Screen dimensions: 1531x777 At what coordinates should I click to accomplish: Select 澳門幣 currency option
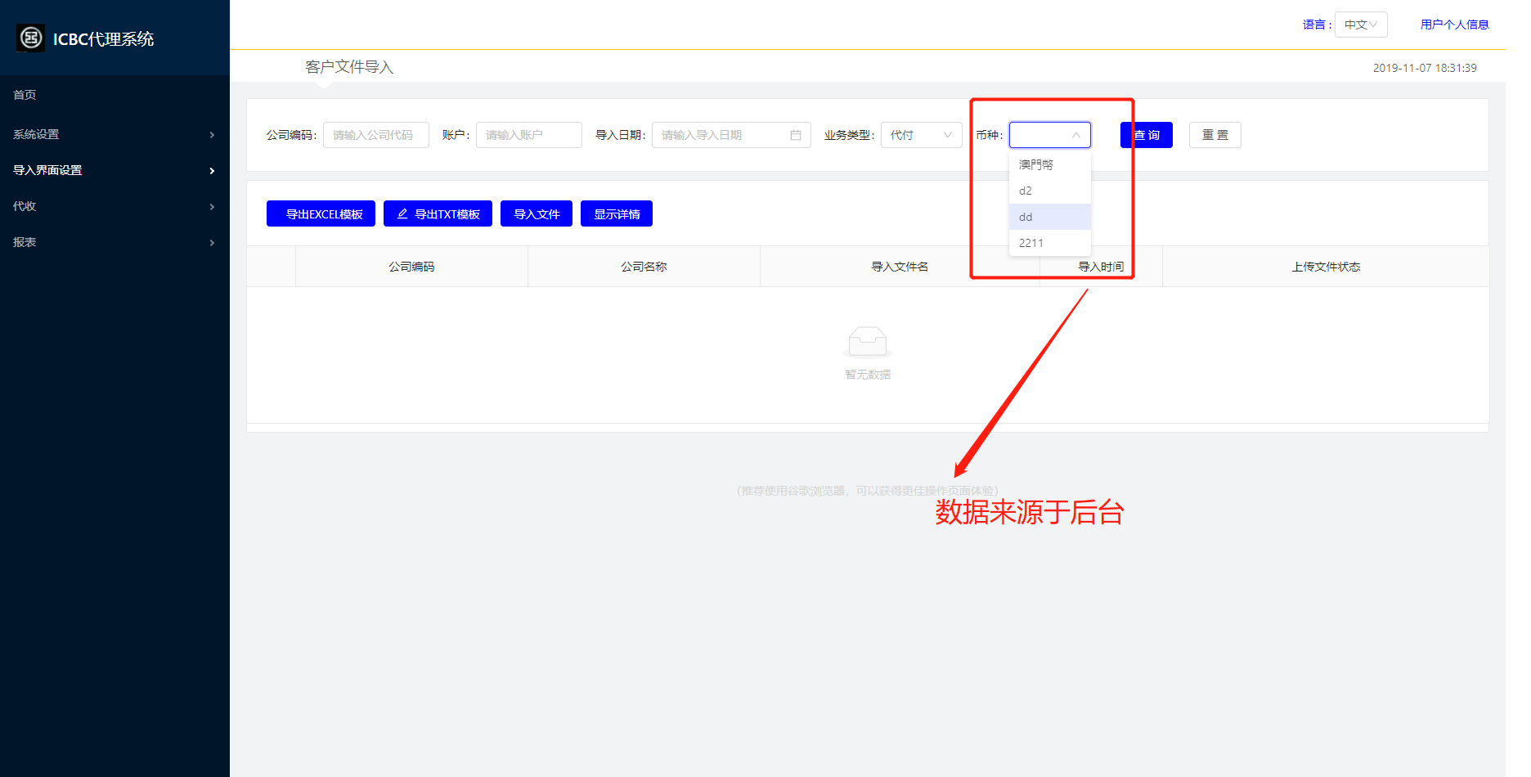[1050, 164]
